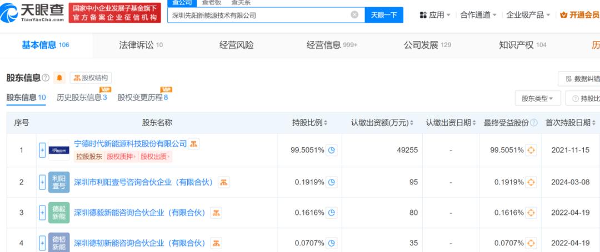Click the 股权出质 tag
This screenshot has height=252, width=600.
click(x=156, y=156)
